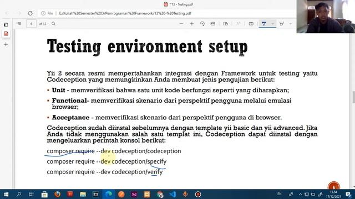
Task: Click the page number field showing 6
Action: (x=31, y=24)
